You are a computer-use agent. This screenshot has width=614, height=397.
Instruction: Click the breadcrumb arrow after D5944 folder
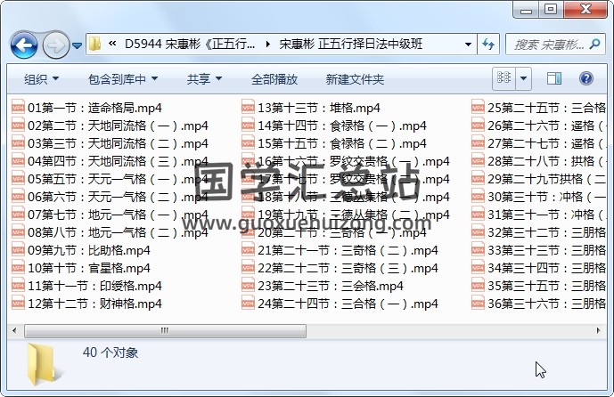[268, 45]
